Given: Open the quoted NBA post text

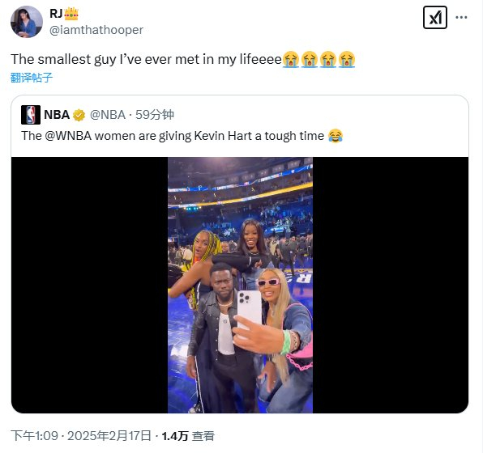Looking at the screenshot, I should point(182,136).
